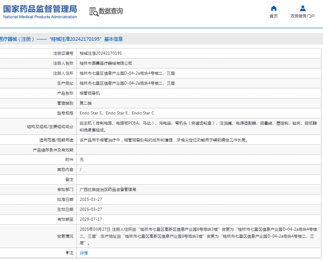This screenshot has width=323, height=261.
Task: Click product name 根管预备机
Action: tap(90, 93)
